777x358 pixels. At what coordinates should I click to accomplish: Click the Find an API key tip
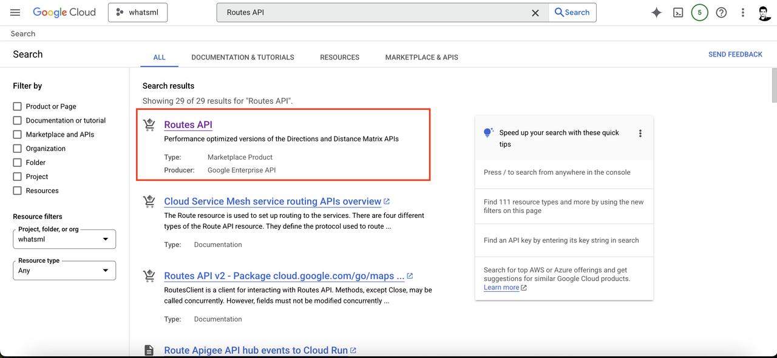point(562,240)
